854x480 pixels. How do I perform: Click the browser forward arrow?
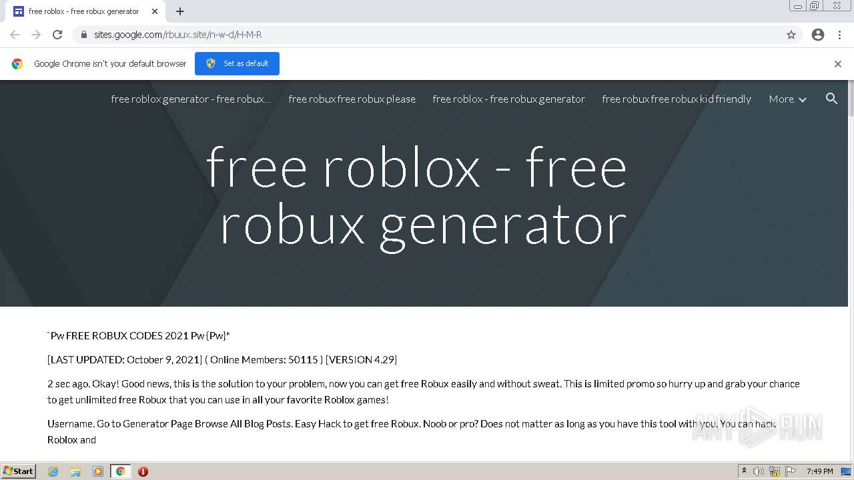tap(36, 35)
